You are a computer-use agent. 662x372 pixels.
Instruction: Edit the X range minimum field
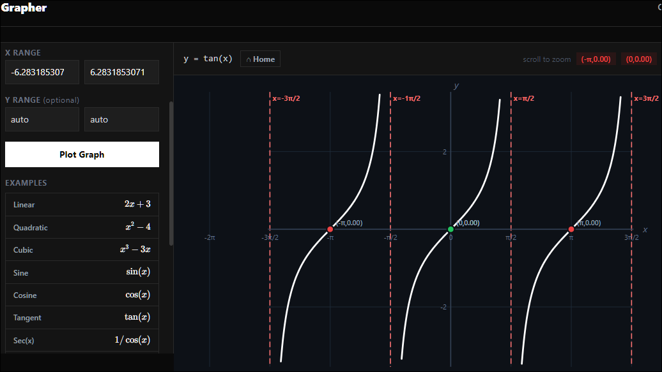coord(42,72)
